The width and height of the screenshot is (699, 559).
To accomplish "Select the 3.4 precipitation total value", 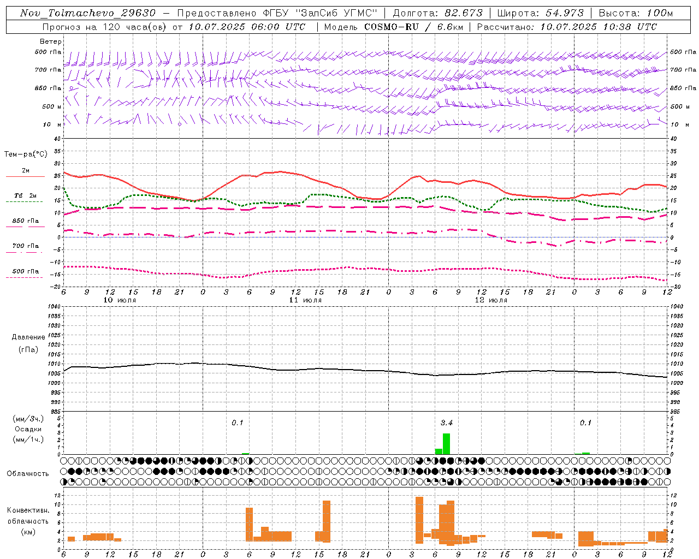I will 447,423.
